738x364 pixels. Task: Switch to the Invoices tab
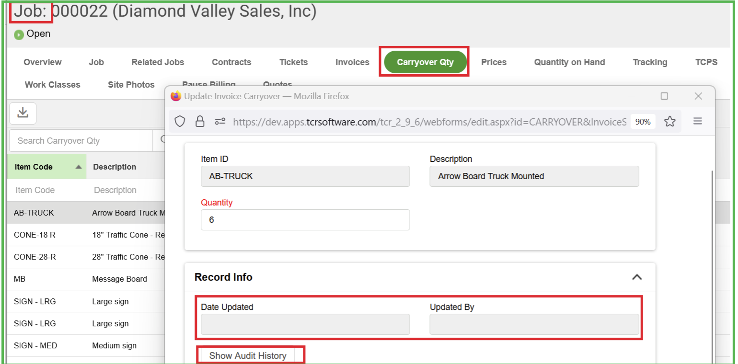point(352,62)
